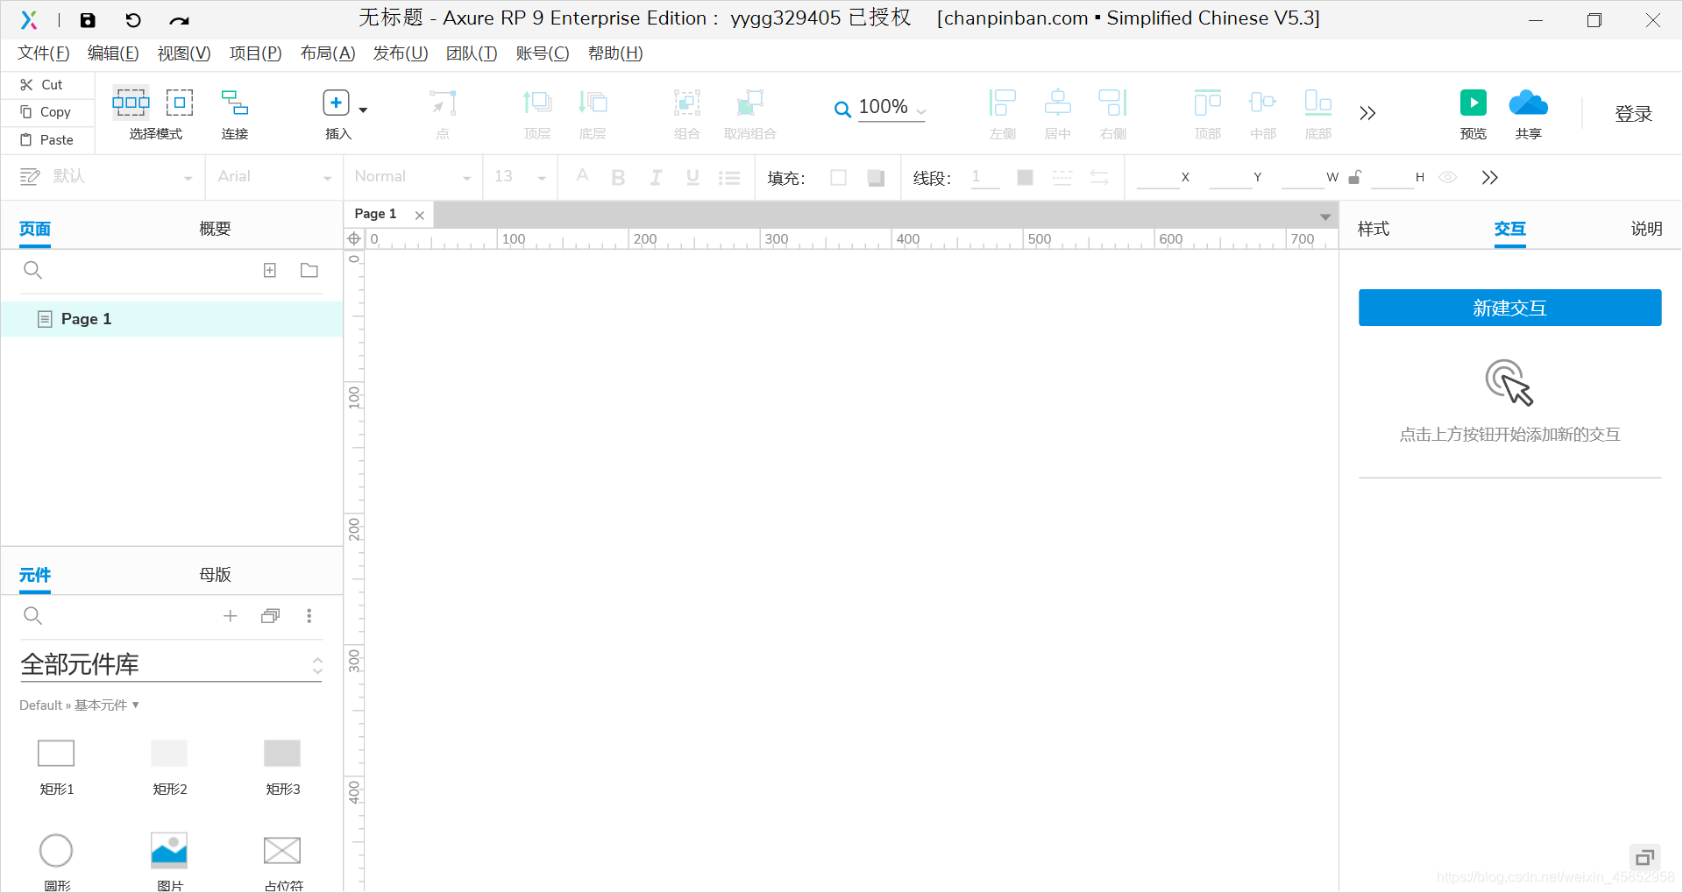
Task: Click the line pattern icon
Action: (x=1062, y=178)
